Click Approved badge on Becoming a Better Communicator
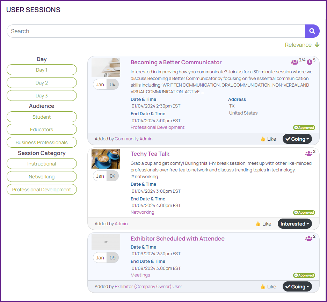327x302 pixels. click(304, 127)
